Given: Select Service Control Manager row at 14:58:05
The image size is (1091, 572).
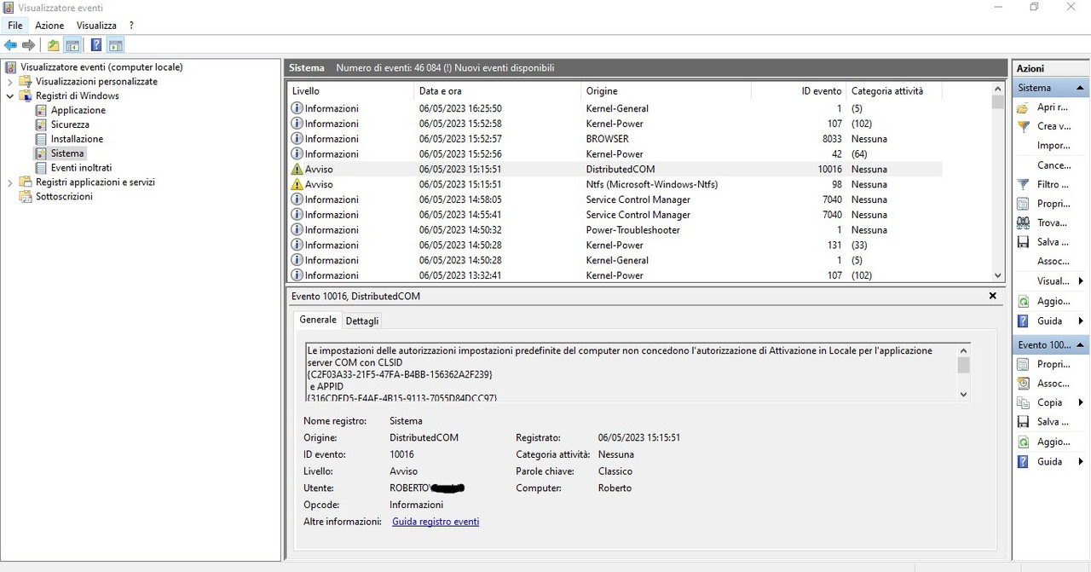Looking at the screenshot, I should 615,199.
